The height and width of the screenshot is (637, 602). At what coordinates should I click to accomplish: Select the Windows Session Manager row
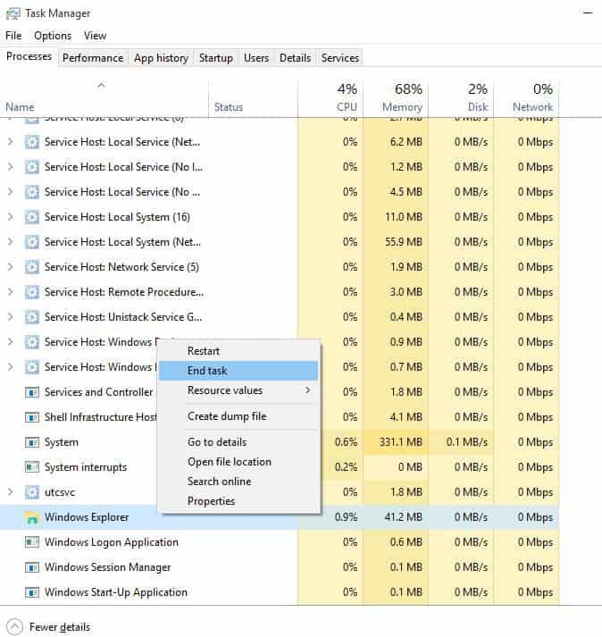[279, 567]
